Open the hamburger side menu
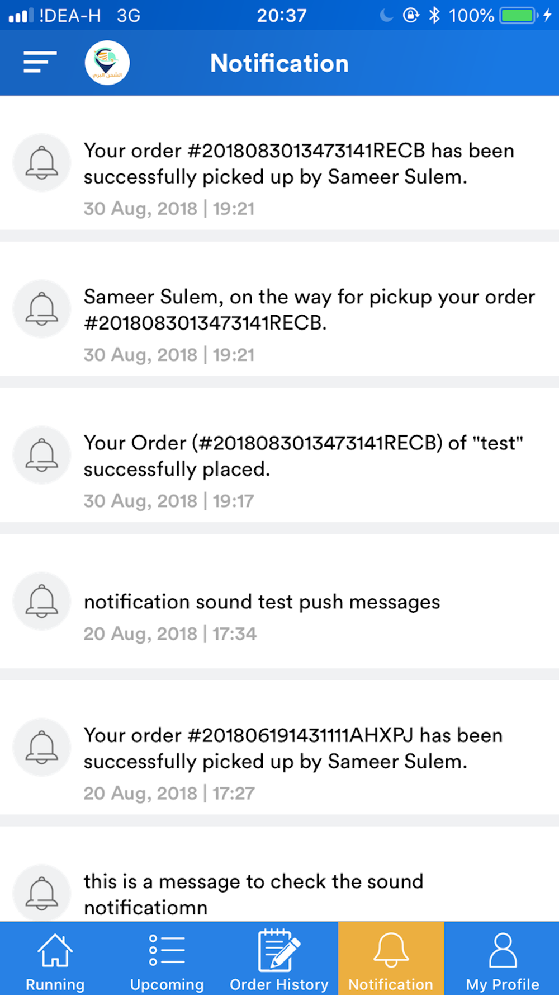Image resolution: width=559 pixels, height=995 pixels. 40,62
